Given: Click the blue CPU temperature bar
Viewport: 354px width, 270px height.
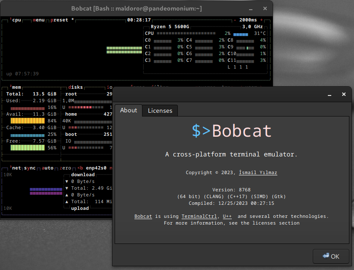Looking at the screenshot, I should pos(241,34).
